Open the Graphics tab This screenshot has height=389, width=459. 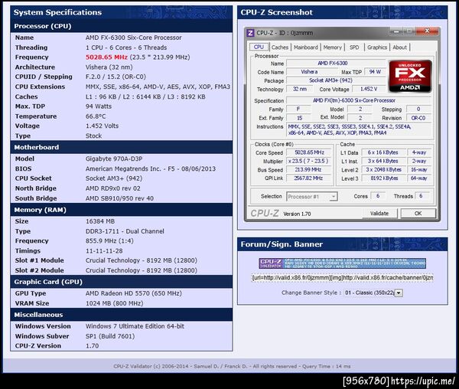(377, 47)
